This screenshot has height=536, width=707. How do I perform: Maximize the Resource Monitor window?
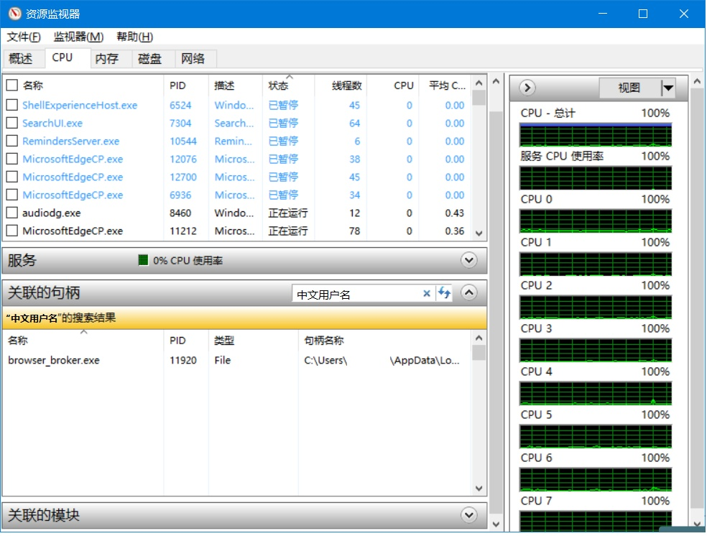click(642, 14)
